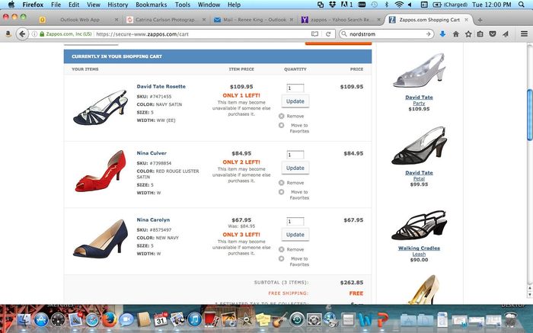Viewport: 533px width, 333px height.
Task: Go to the Firefox home page icon
Action: [455, 34]
